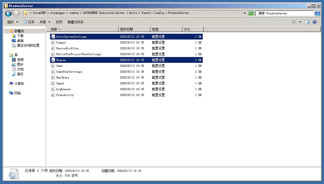Click the green refresh button in address bar
Viewport: 324px width, 184px height.
click(251, 13)
